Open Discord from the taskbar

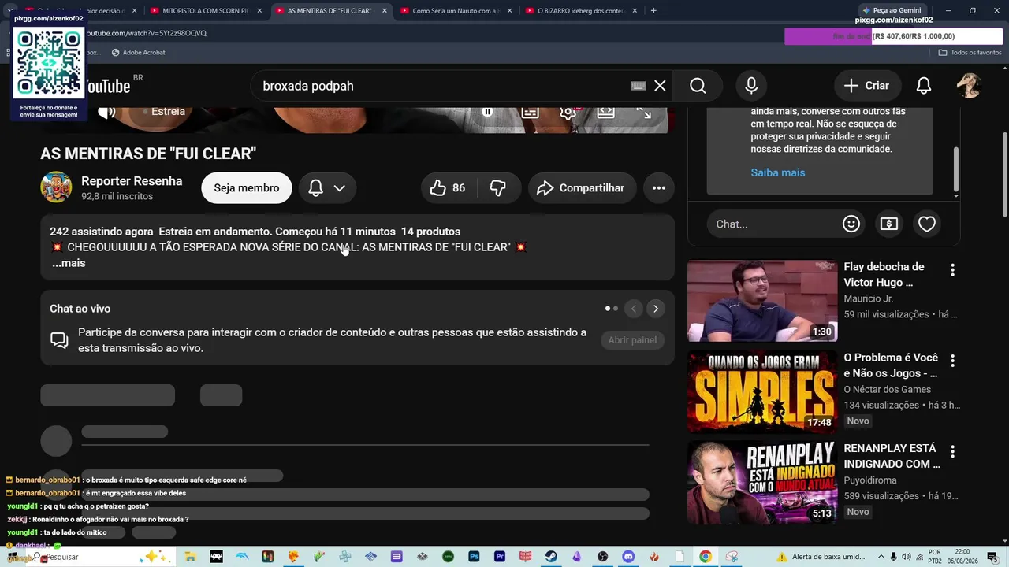click(628, 557)
